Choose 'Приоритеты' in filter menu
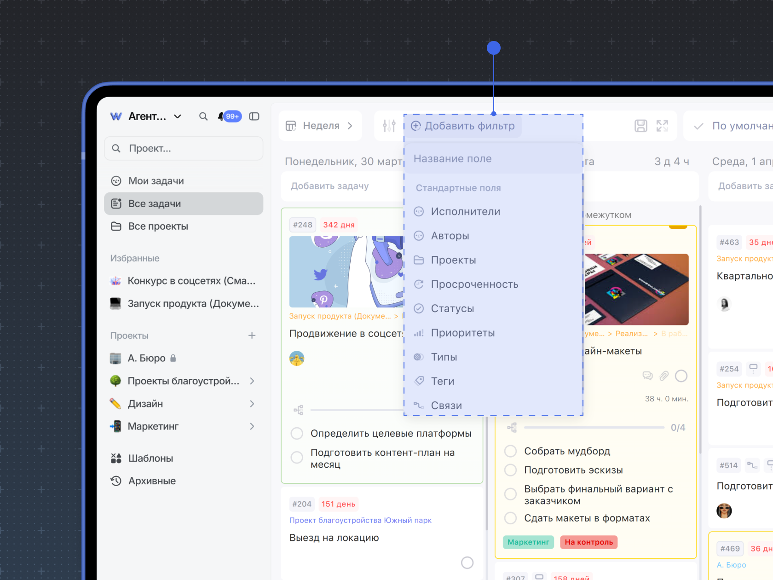This screenshot has height=580, width=773. click(462, 333)
